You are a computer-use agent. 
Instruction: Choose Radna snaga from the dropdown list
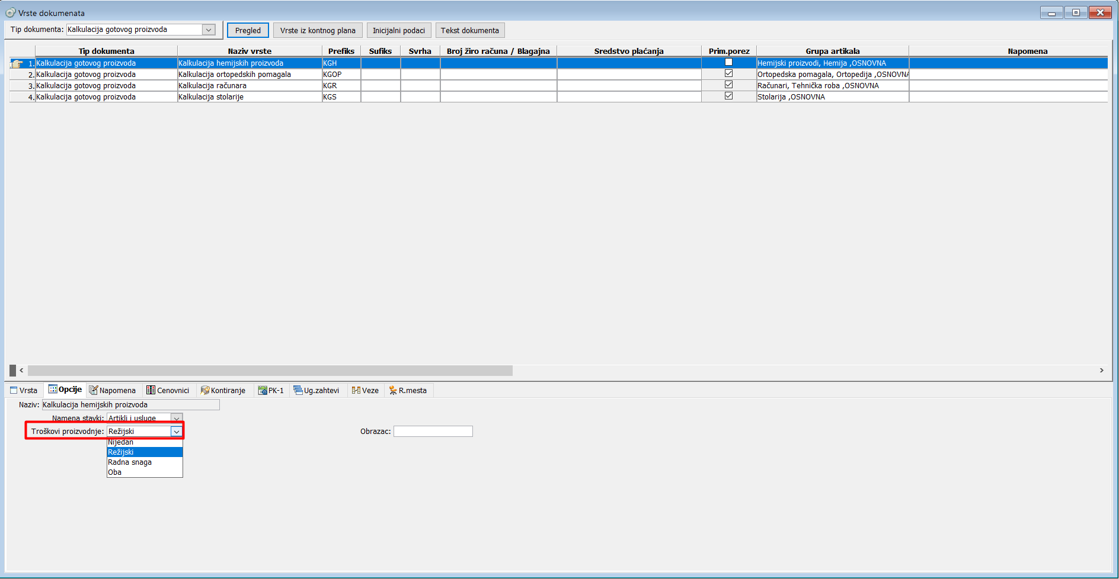click(145, 462)
